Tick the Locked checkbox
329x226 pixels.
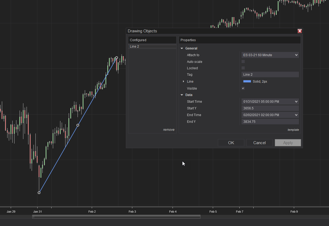pos(243,68)
